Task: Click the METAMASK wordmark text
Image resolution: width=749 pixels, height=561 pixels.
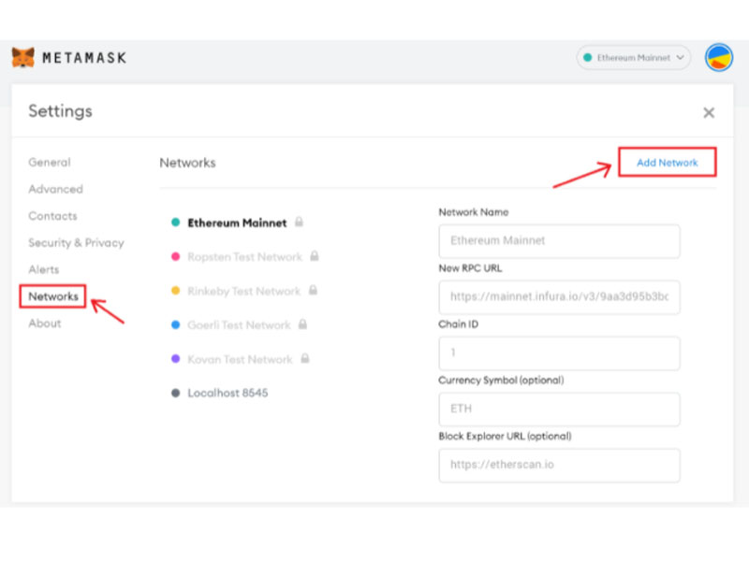Action: click(84, 58)
